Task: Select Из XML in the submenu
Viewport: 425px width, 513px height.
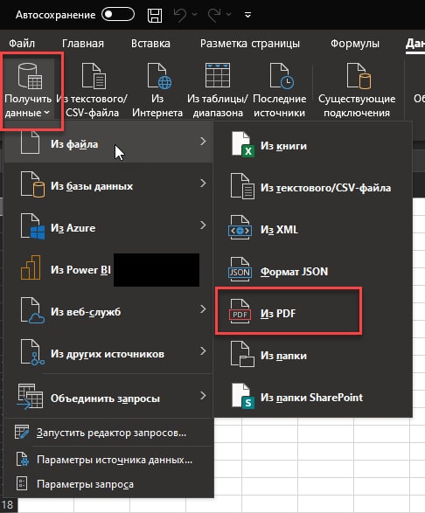Action: (313, 230)
